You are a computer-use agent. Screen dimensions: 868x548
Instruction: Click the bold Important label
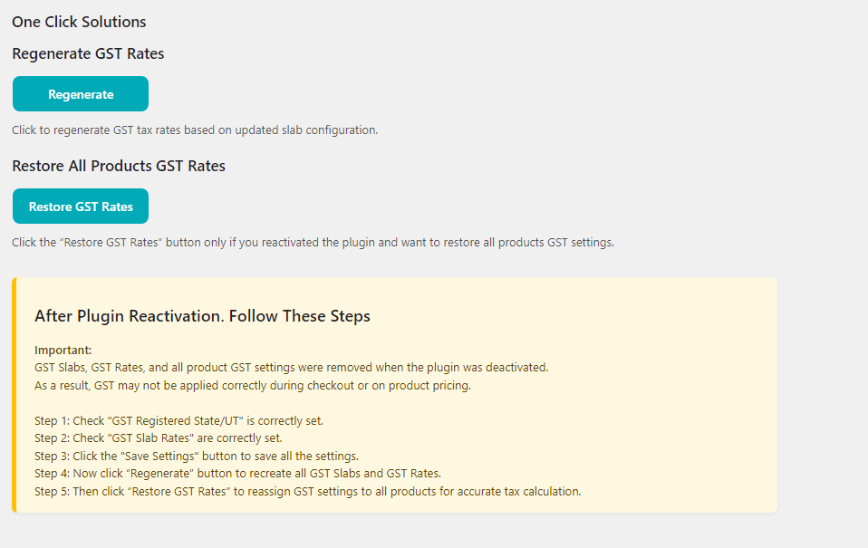click(63, 350)
